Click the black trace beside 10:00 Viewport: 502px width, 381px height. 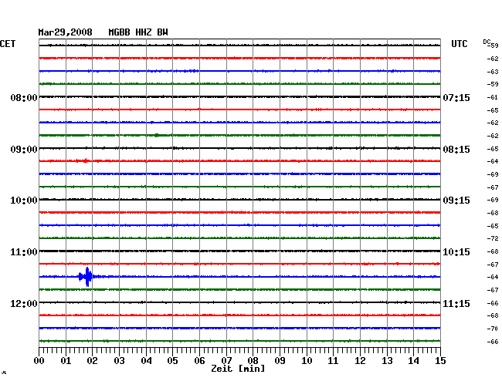(239, 200)
